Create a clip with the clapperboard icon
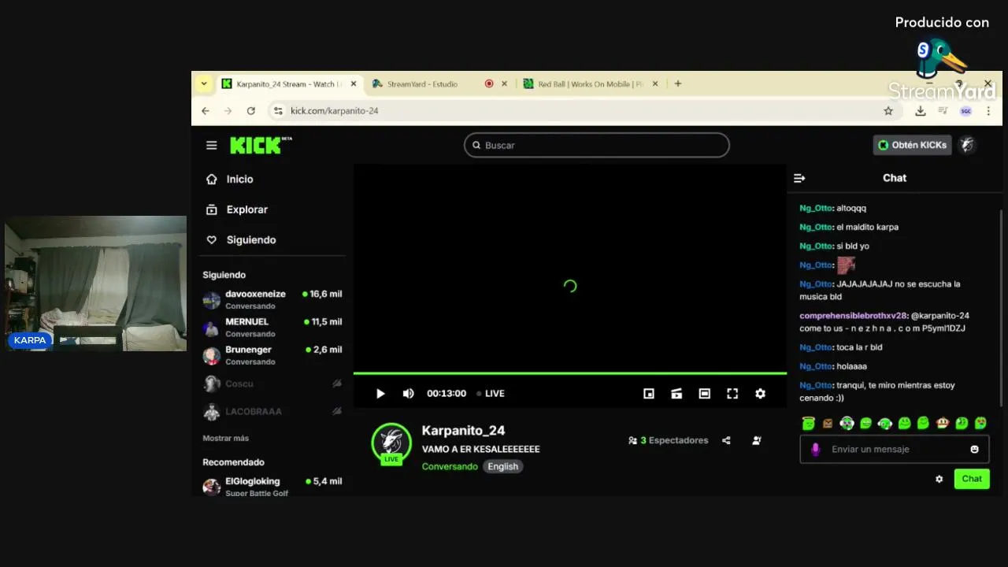Screen dimensions: 1008x567 click(676, 394)
